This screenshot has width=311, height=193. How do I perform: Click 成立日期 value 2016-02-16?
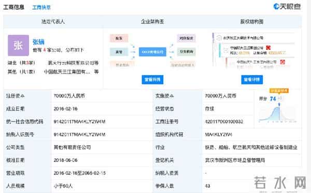click(66, 109)
